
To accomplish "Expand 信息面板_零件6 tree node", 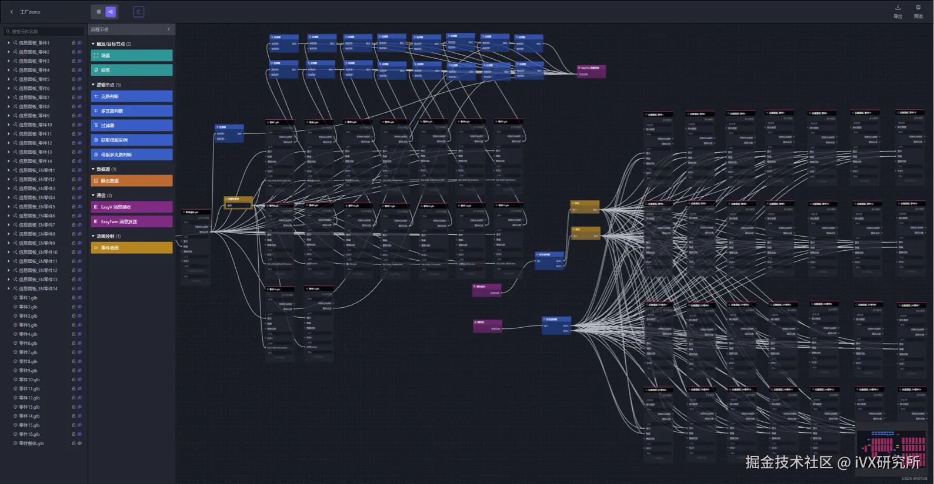I will [x=8, y=88].
